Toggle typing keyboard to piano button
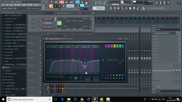The width and height of the screenshot is (182, 102). pos(78,2)
